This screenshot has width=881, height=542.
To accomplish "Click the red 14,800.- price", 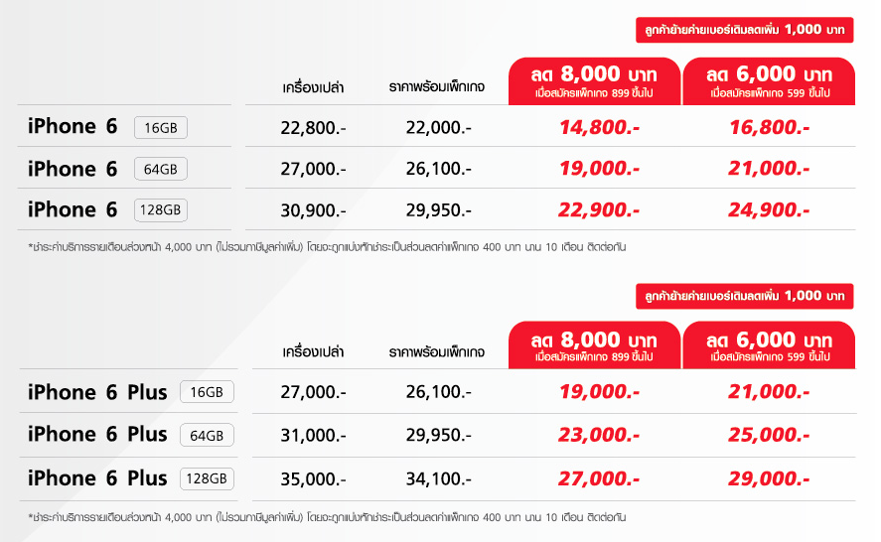I will point(599,127).
